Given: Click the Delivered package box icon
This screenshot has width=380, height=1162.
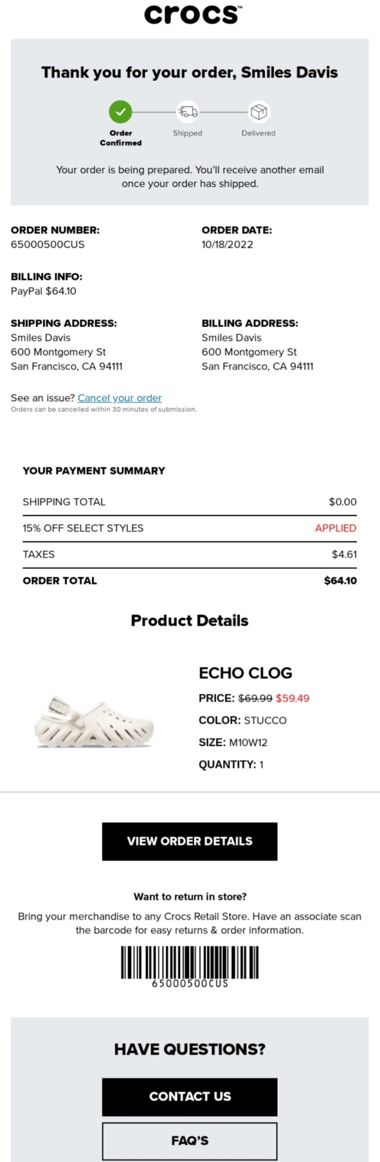Looking at the screenshot, I should pyautogui.click(x=258, y=112).
